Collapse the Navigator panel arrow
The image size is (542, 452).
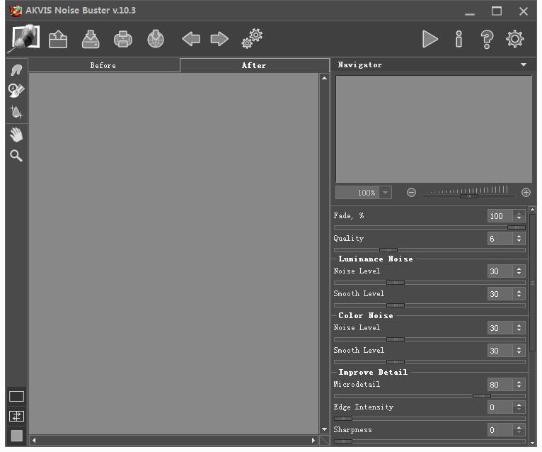524,64
